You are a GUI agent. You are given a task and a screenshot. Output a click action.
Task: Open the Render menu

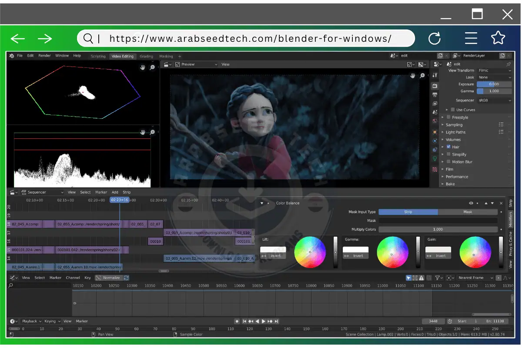(44, 56)
